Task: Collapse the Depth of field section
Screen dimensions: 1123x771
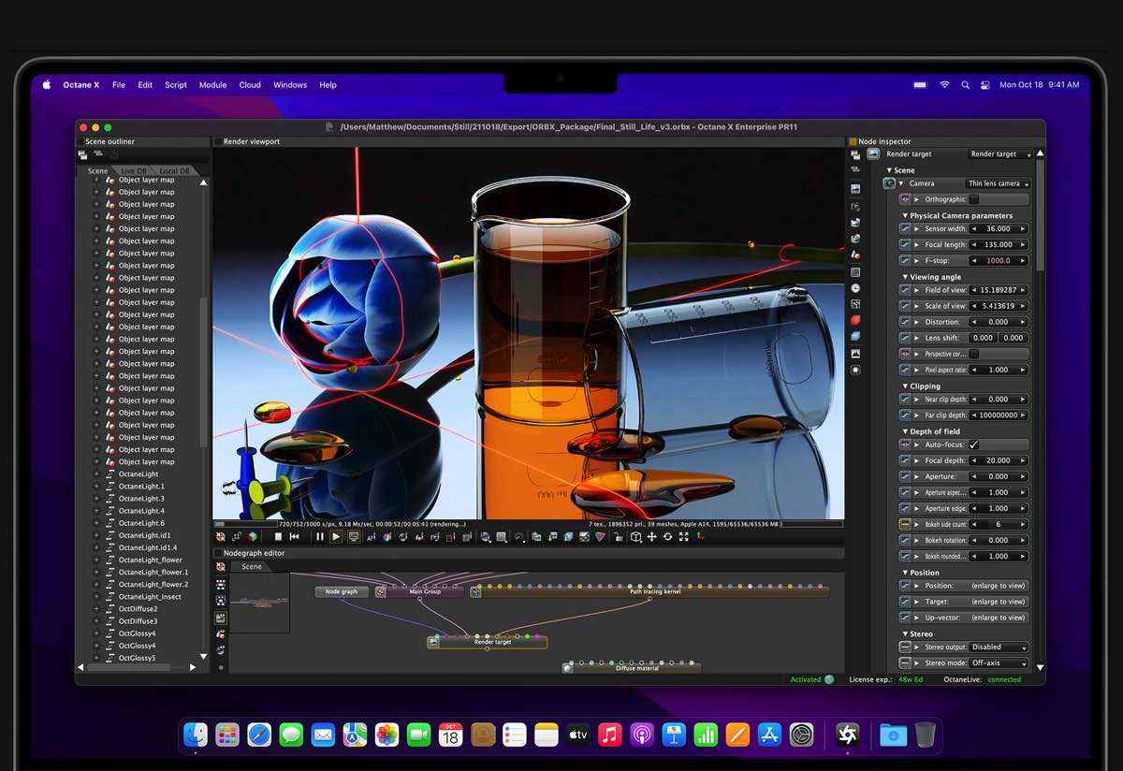Action: [905, 431]
